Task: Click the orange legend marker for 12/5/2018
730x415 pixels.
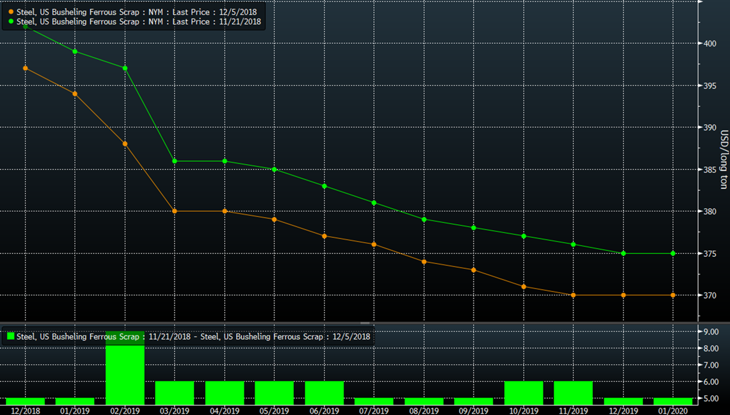Action: pos(11,12)
